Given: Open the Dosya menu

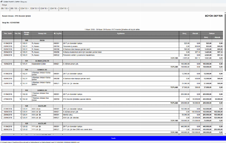Looking at the screenshot, I should 4,5.
